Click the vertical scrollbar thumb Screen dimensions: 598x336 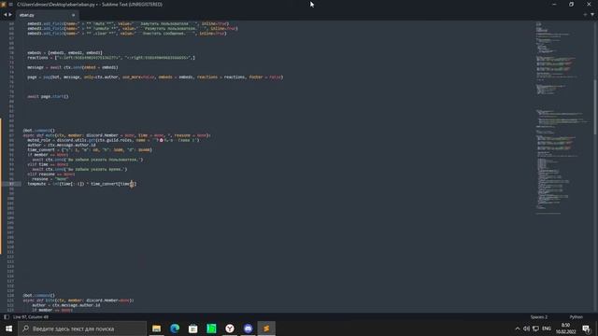[595, 106]
